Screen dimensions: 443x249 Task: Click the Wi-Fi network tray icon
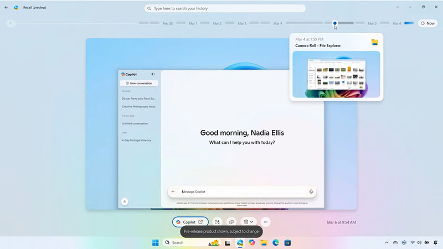coord(413,242)
